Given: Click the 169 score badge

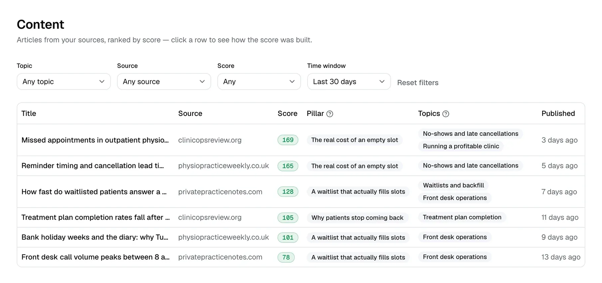Looking at the screenshot, I should pyautogui.click(x=288, y=140).
